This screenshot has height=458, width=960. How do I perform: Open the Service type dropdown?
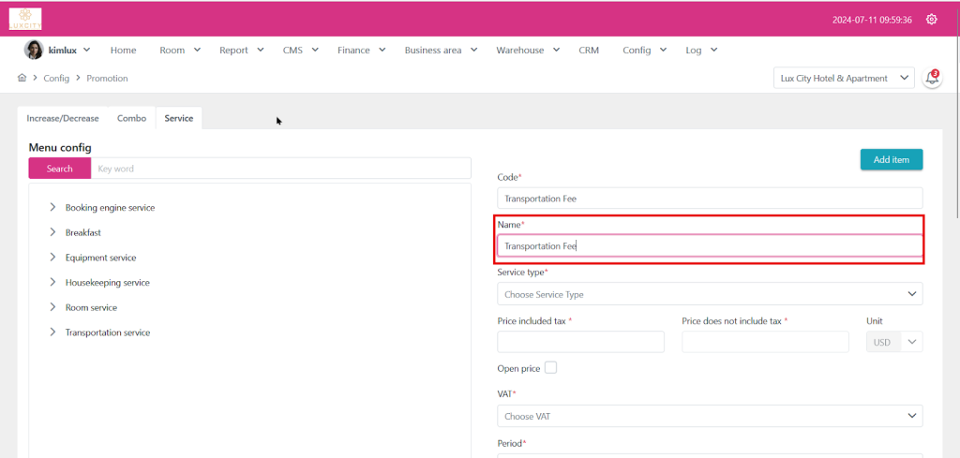709,294
